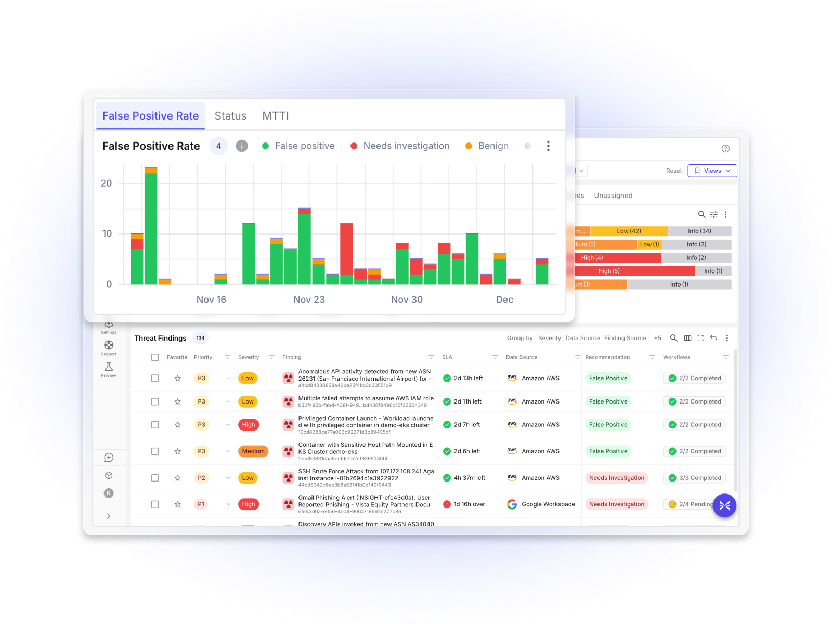
Task: Select the Unassigned tab
Action: [613, 196]
